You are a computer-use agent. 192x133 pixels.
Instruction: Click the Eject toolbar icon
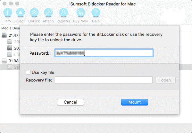21,12
